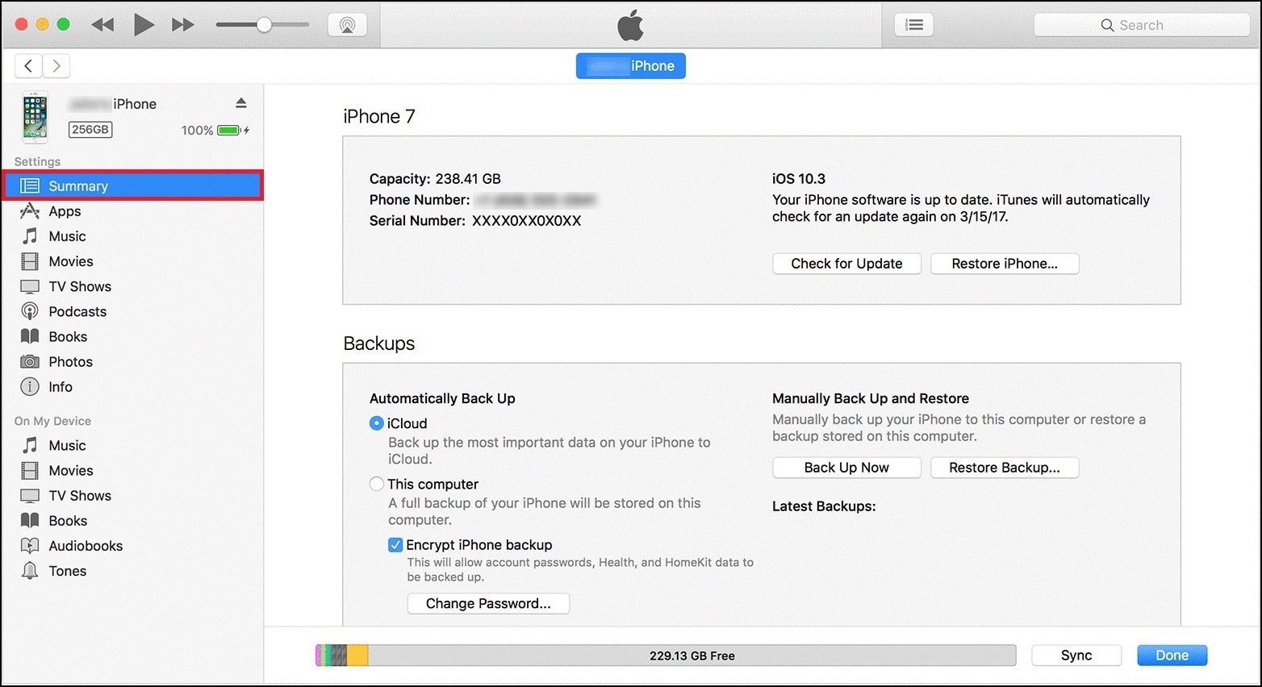Go back with the left chevron button
Screen dimensions: 1262x687
(x=28, y=66)
